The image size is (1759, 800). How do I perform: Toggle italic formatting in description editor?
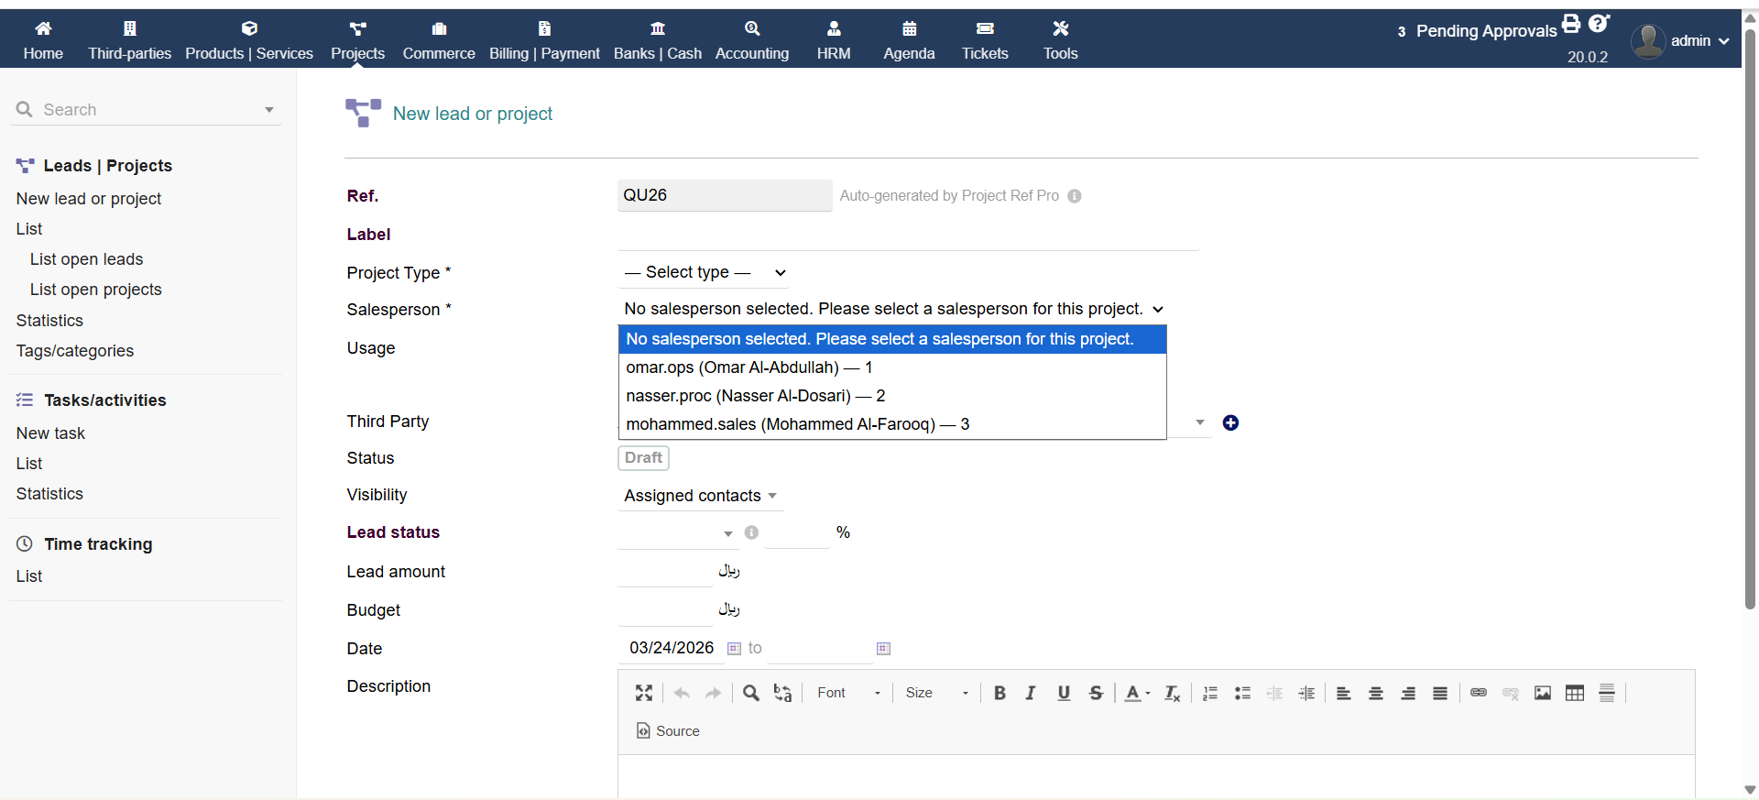(x=1031, y=693)
